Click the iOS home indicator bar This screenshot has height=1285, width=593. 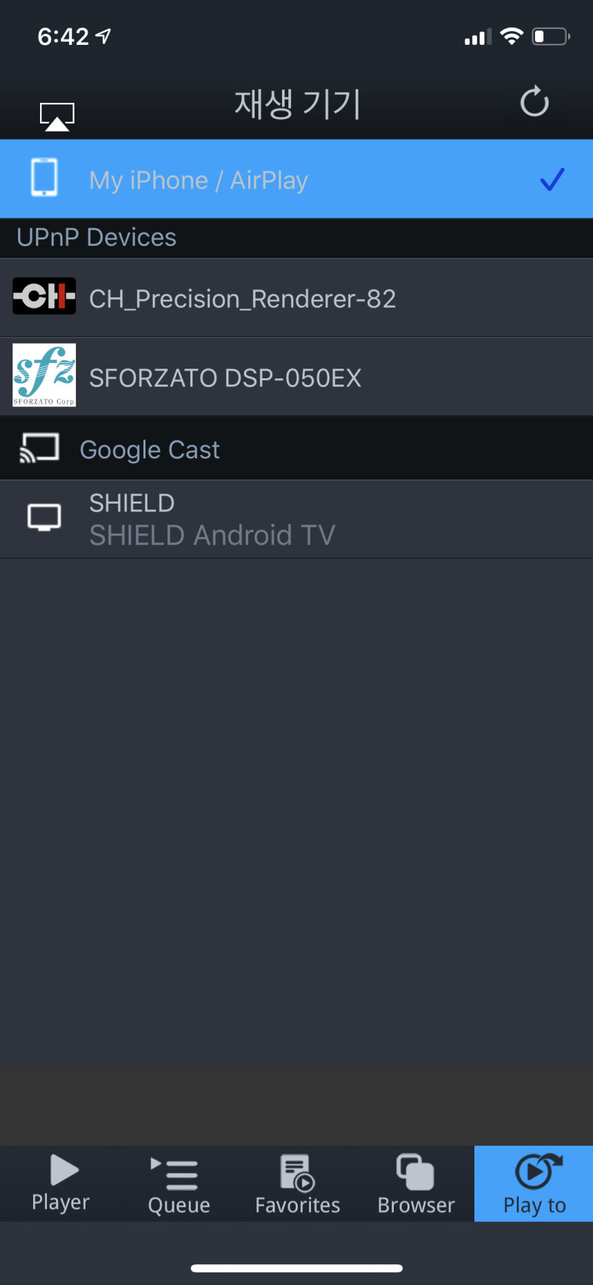(296, 1268)
